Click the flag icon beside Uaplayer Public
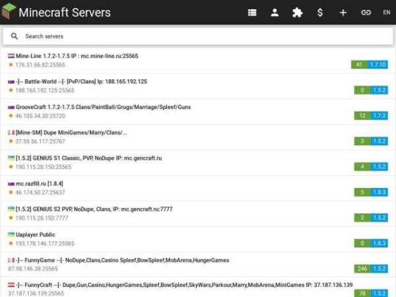This screenshot has height=297, width=396. pyautogui.click(x=11, y=234)
